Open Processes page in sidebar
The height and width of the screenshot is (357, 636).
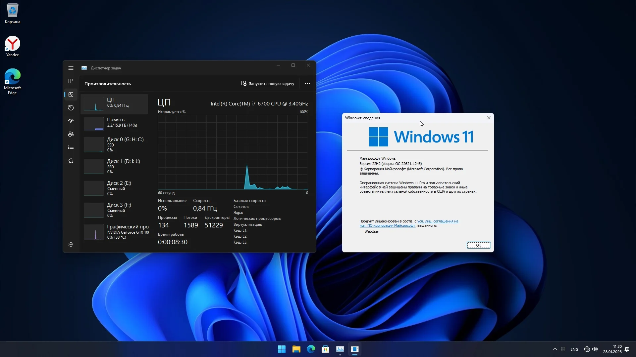click(71, 81)
